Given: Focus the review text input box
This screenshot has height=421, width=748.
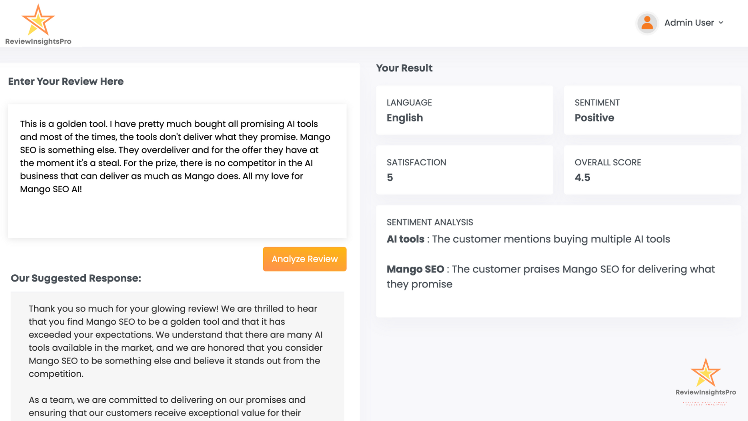Looking at the screenshot, I should point(177,170).
